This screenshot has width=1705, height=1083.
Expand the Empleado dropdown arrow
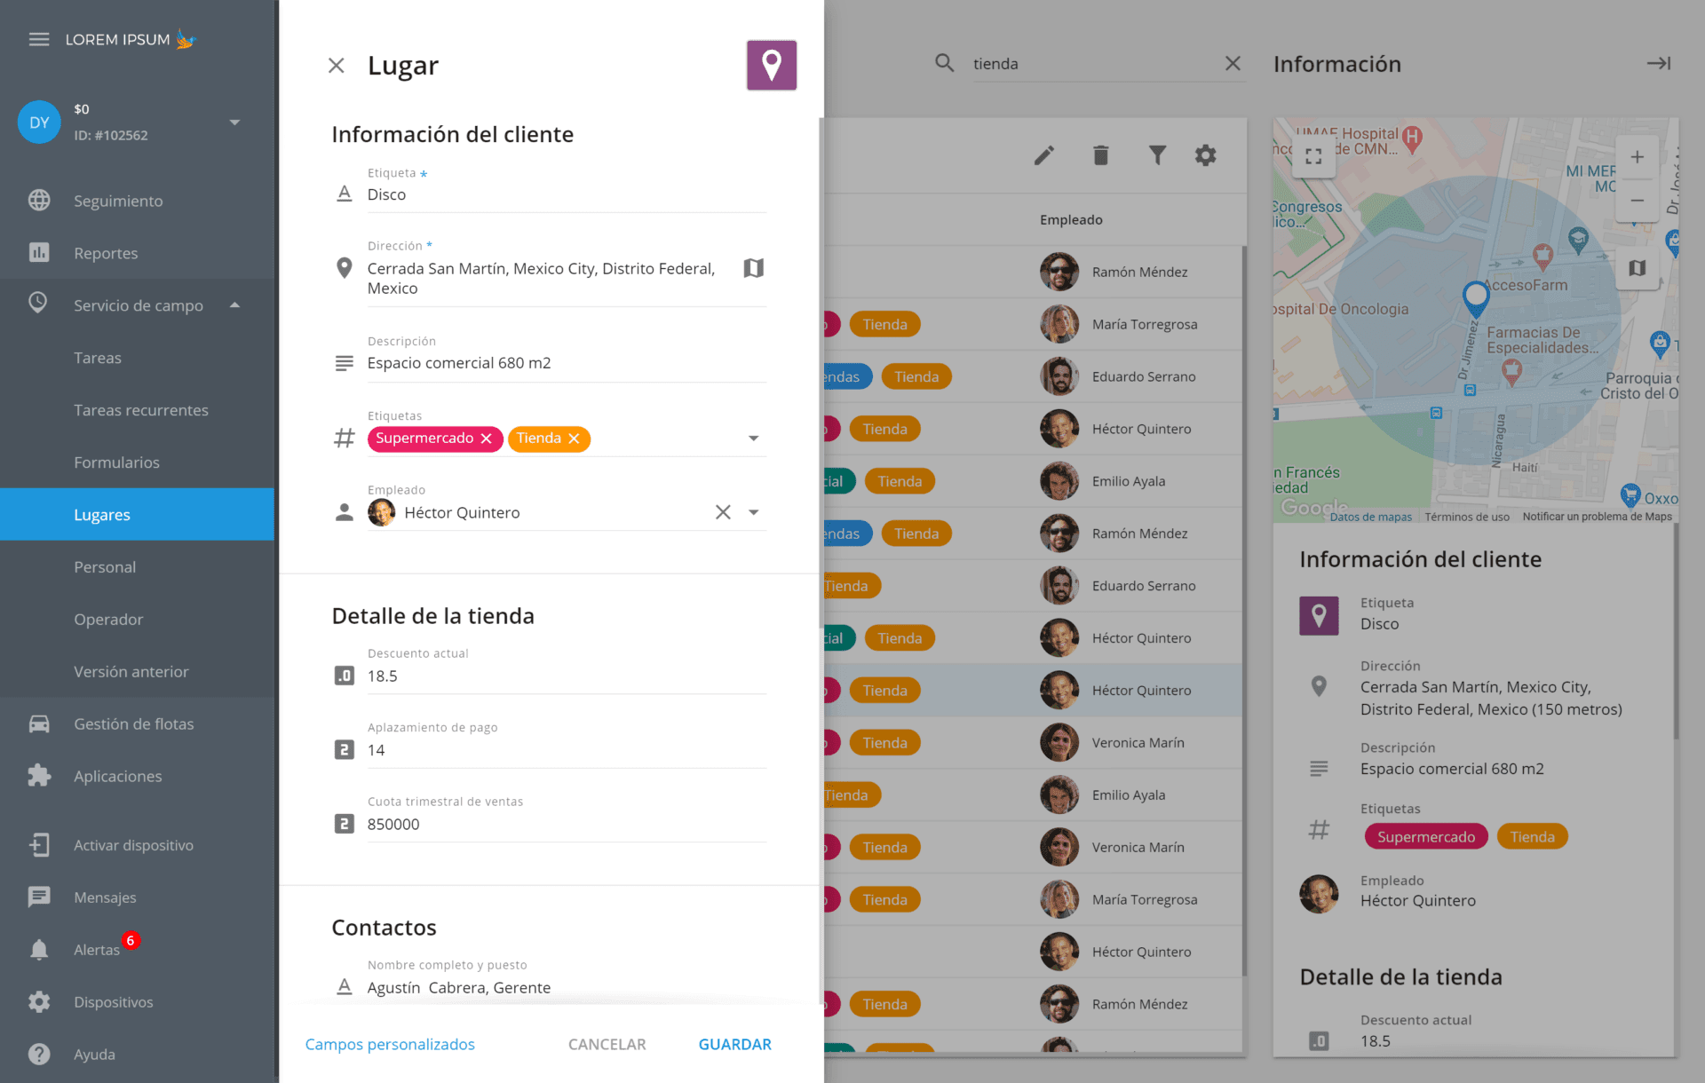click(x=753, y=512)
